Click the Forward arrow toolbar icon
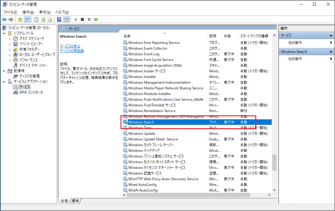This screenshot has height=211, width=335. click(11, 20)
